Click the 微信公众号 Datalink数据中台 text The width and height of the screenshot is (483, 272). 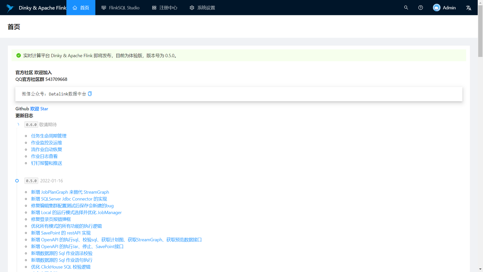[x=54, y=94]
